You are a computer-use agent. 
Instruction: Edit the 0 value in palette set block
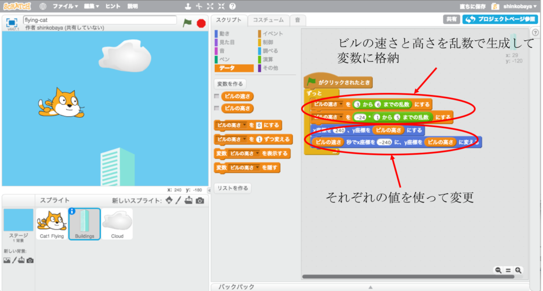coord(259,125)
